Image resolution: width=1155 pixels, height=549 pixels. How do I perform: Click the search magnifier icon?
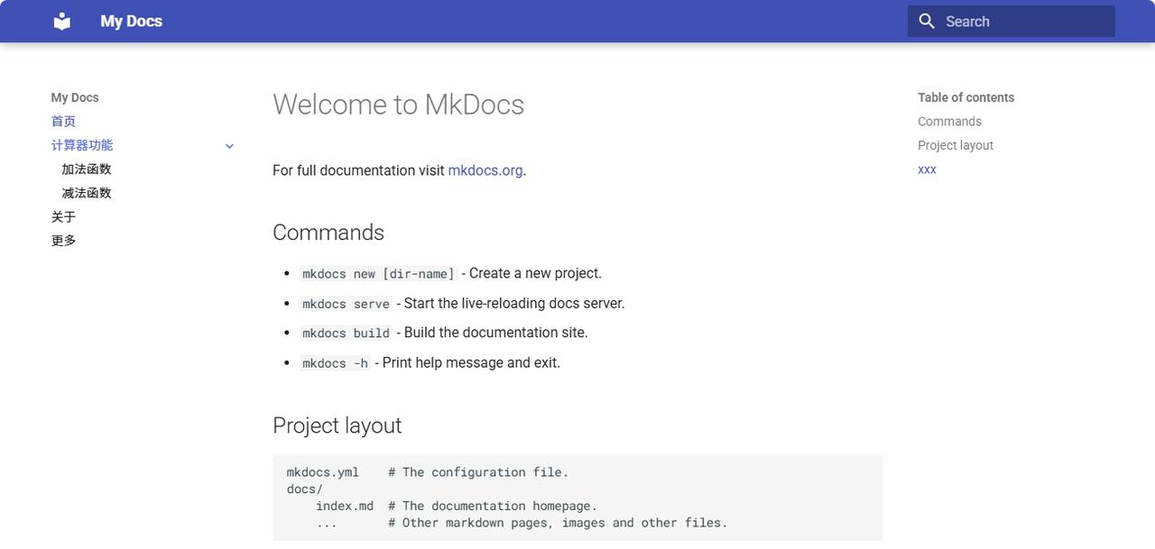927,21
